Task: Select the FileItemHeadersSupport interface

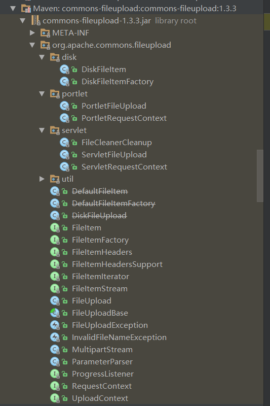Action: click(x=118, y=264)
